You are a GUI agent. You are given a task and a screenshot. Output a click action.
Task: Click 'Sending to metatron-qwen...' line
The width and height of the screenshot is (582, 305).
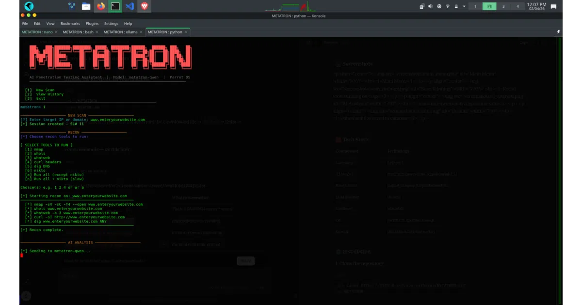point(55,251)
